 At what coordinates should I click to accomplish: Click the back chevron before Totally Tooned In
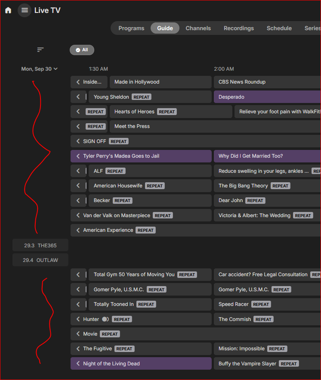[x=78, y=304]
